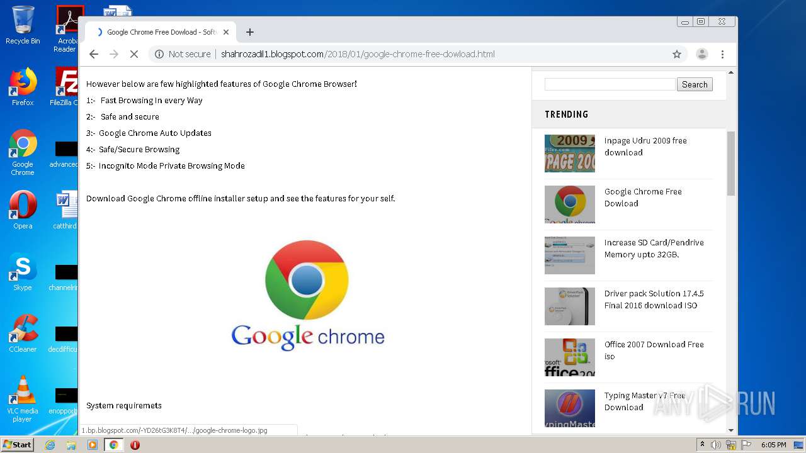Open the Acrobat Reader desktop icon
Viewport: 806px width, 453px height.
(x=66, y=29)
